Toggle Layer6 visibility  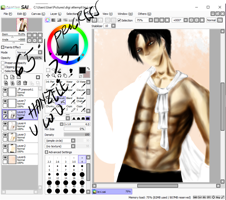pos(5,157)
